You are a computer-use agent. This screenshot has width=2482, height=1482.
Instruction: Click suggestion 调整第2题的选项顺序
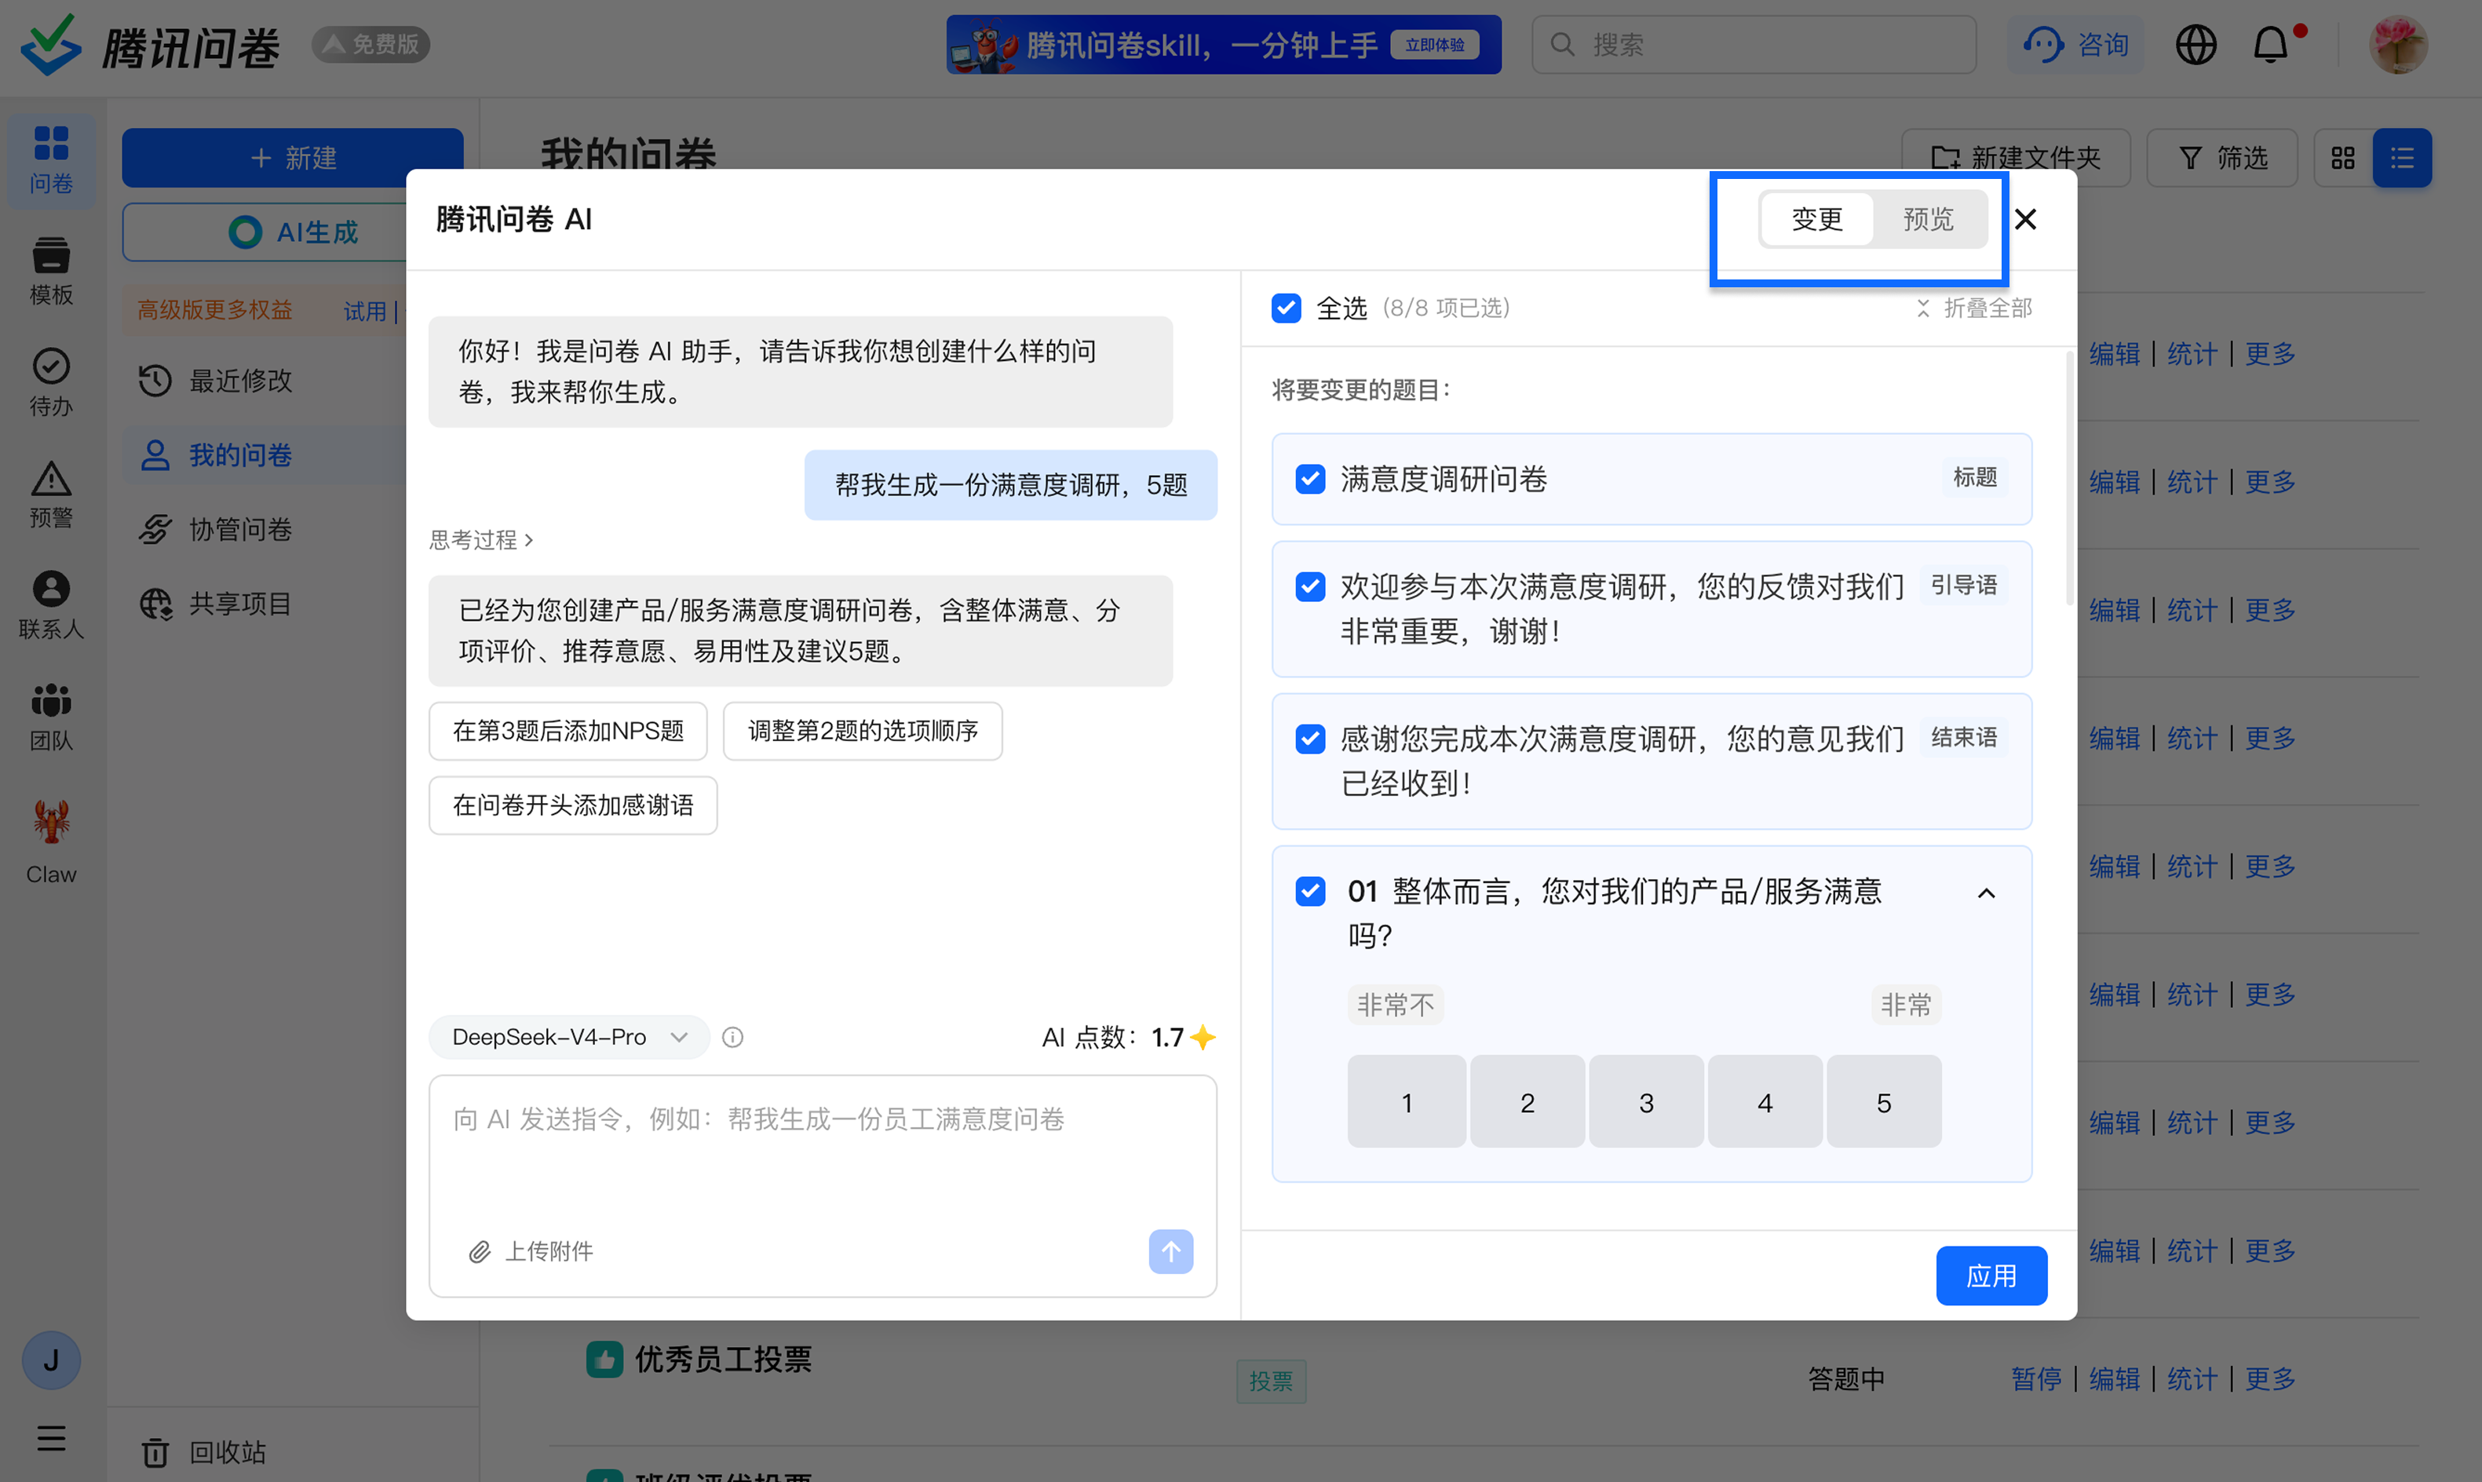coord(863,731)
